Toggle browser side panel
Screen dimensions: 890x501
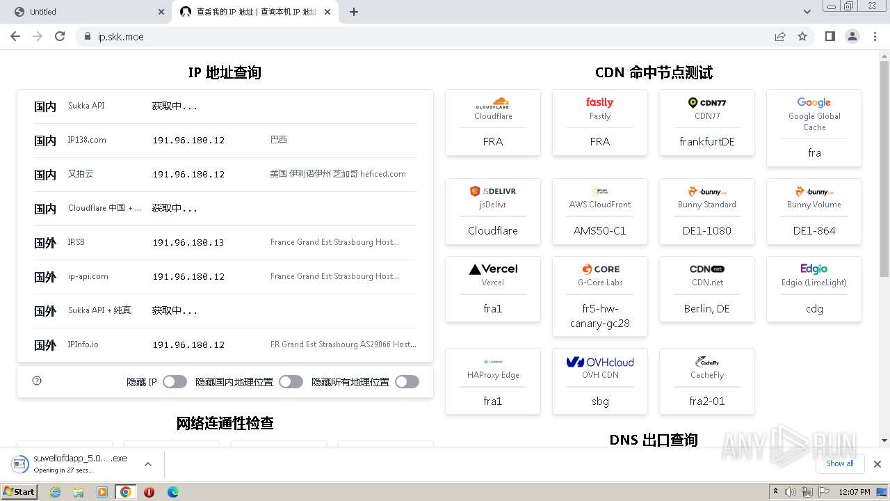(830, 36)
